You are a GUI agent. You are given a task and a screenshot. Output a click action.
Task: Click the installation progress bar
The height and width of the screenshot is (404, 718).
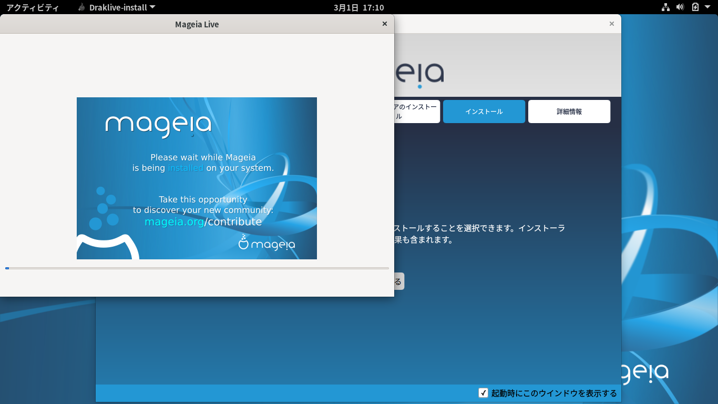pyautogui.click(x=197, y=268)
